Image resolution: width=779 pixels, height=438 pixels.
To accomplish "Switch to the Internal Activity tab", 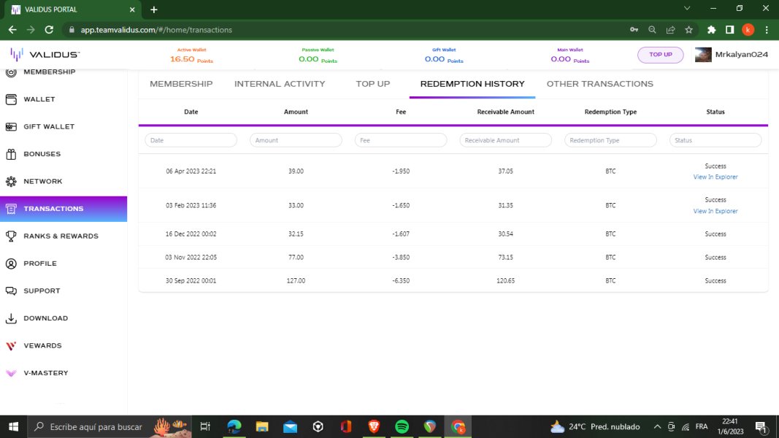I will pyautogui.click(x=280, y=84).
